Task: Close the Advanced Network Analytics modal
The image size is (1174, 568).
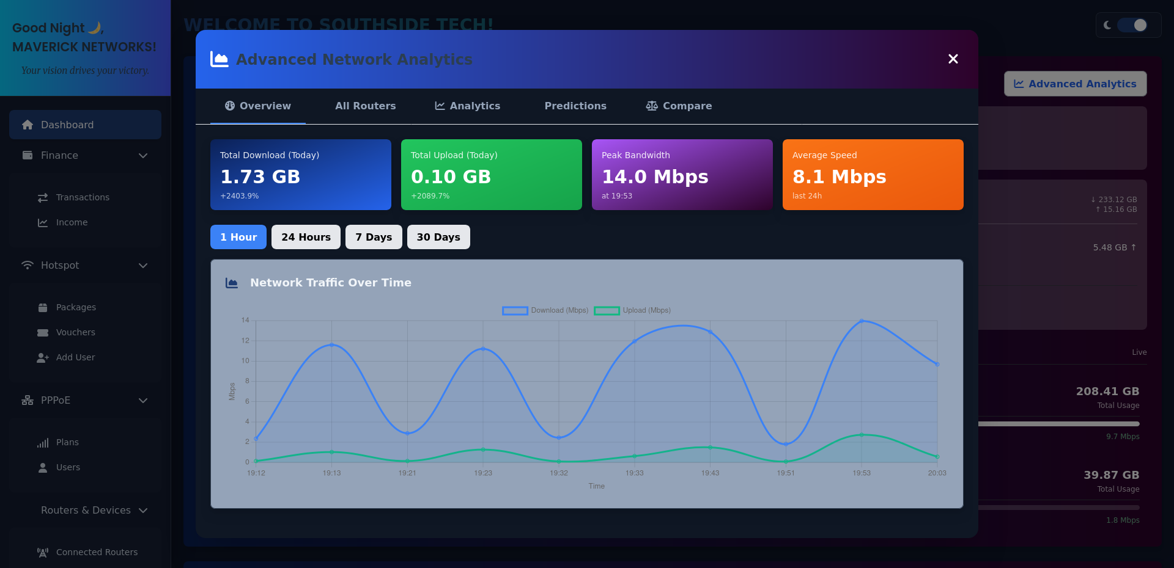Action: tap(953, 59)
